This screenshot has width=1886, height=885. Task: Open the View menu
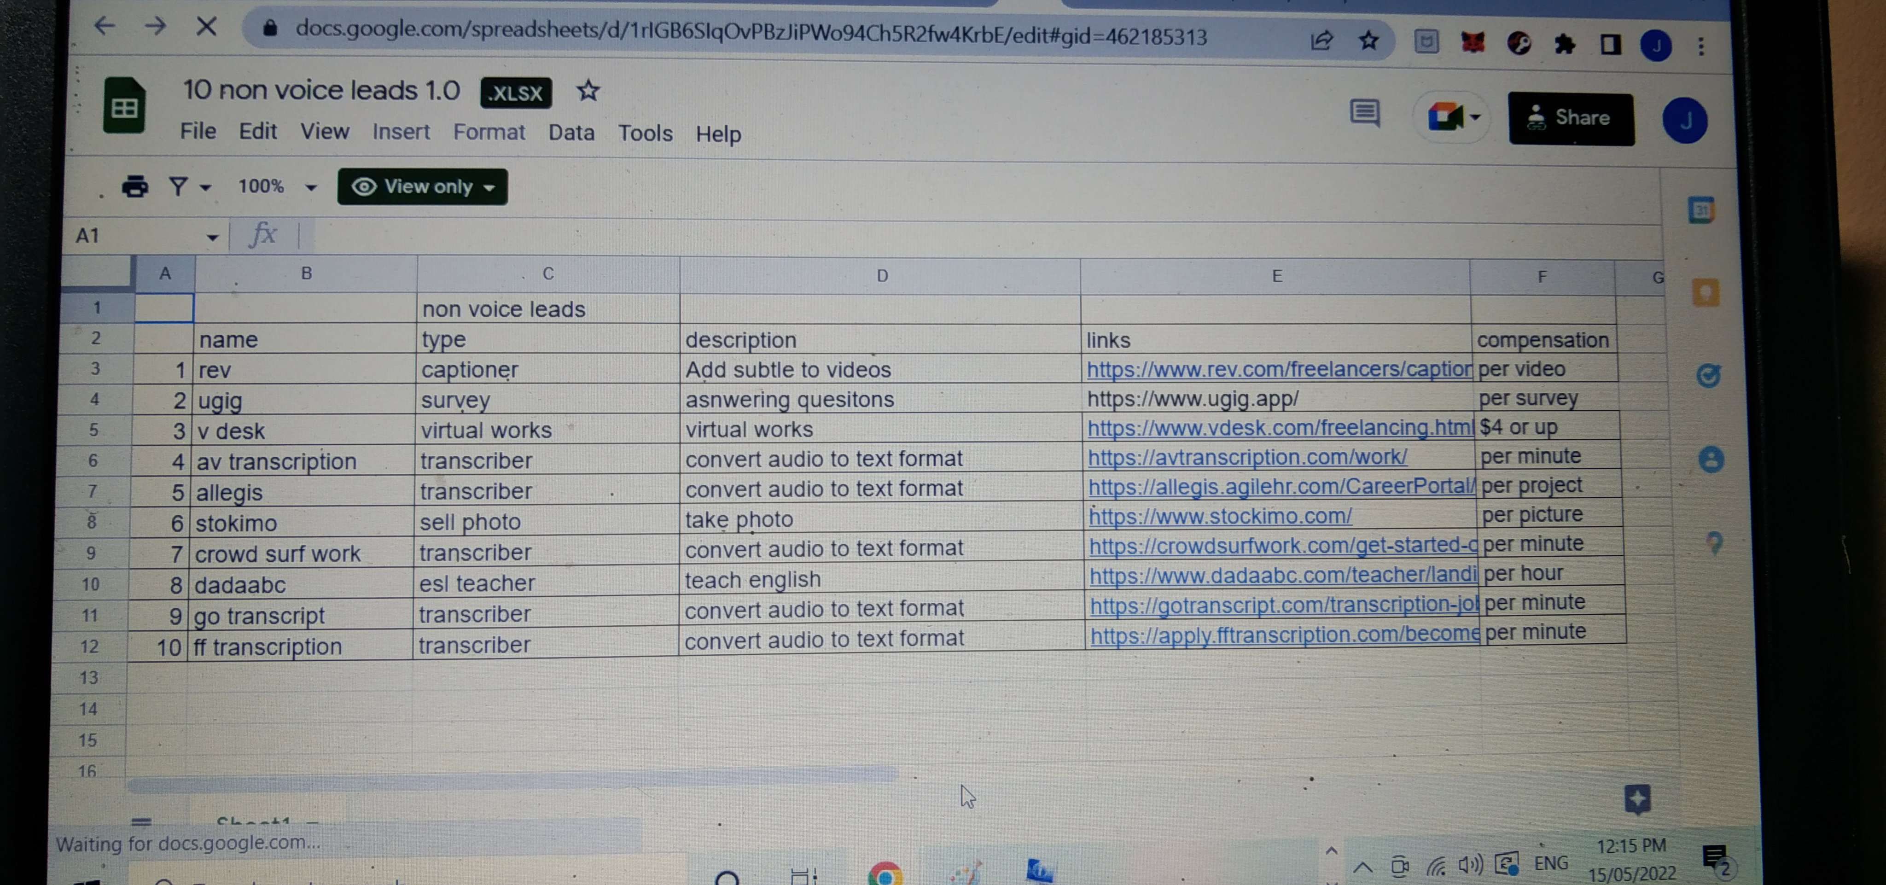click(x=324, y=132)
